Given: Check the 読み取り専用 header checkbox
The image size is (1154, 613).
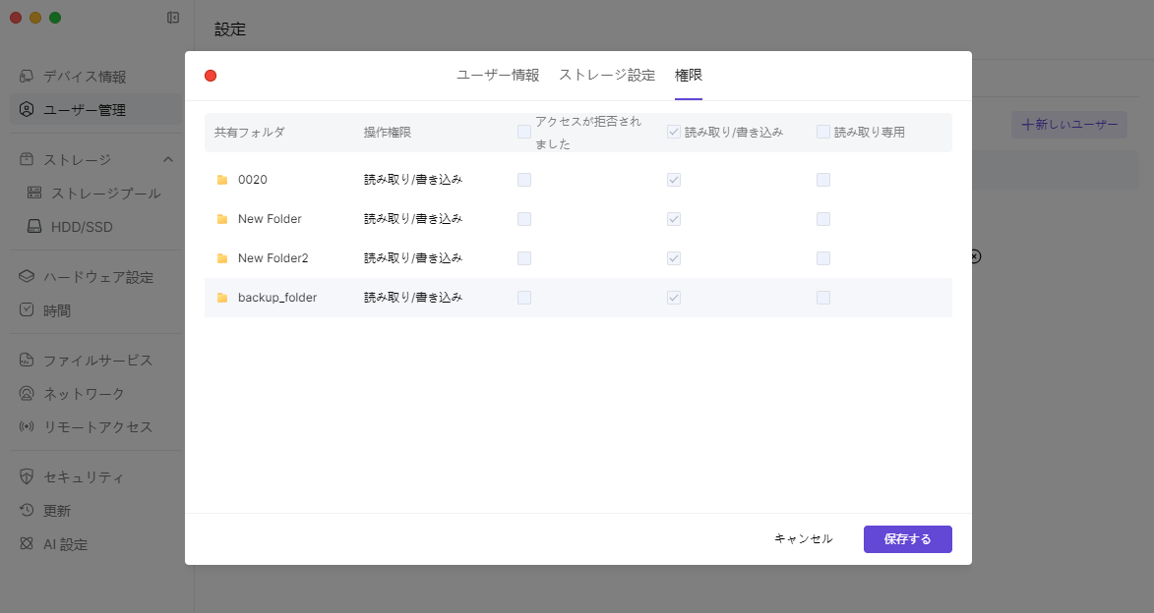Looking at the screenshot, I should pyautogui.click(x=823, y=132).
